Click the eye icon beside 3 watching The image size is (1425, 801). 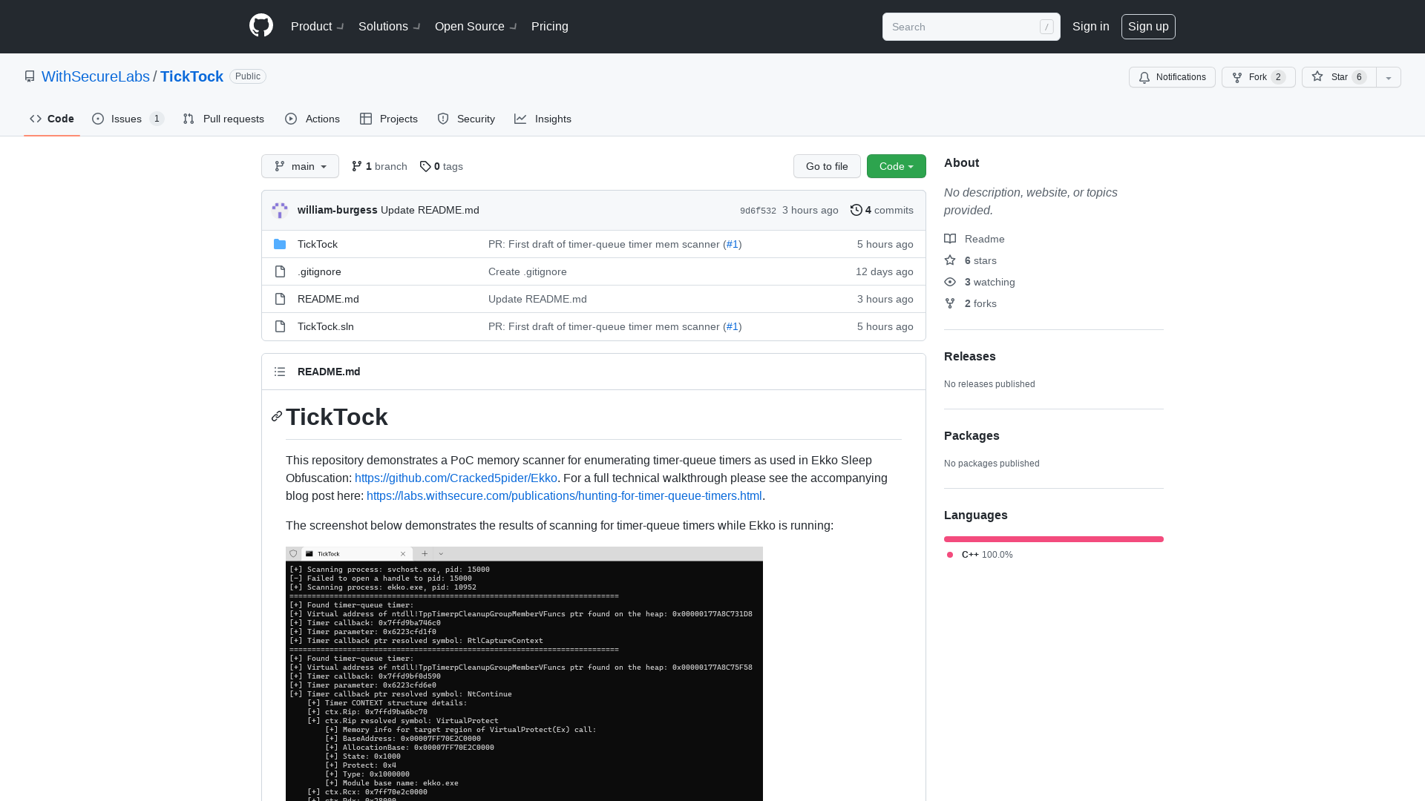tap(950, 282)
